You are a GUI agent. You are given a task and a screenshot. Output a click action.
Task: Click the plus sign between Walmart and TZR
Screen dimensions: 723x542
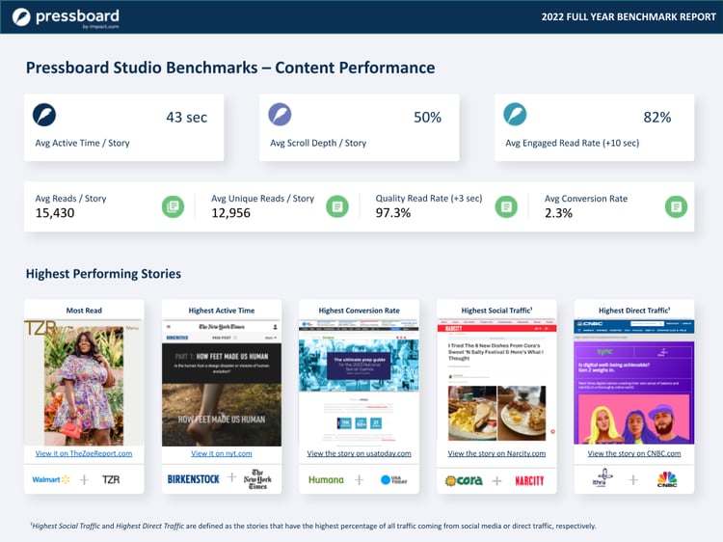point(84,480)
